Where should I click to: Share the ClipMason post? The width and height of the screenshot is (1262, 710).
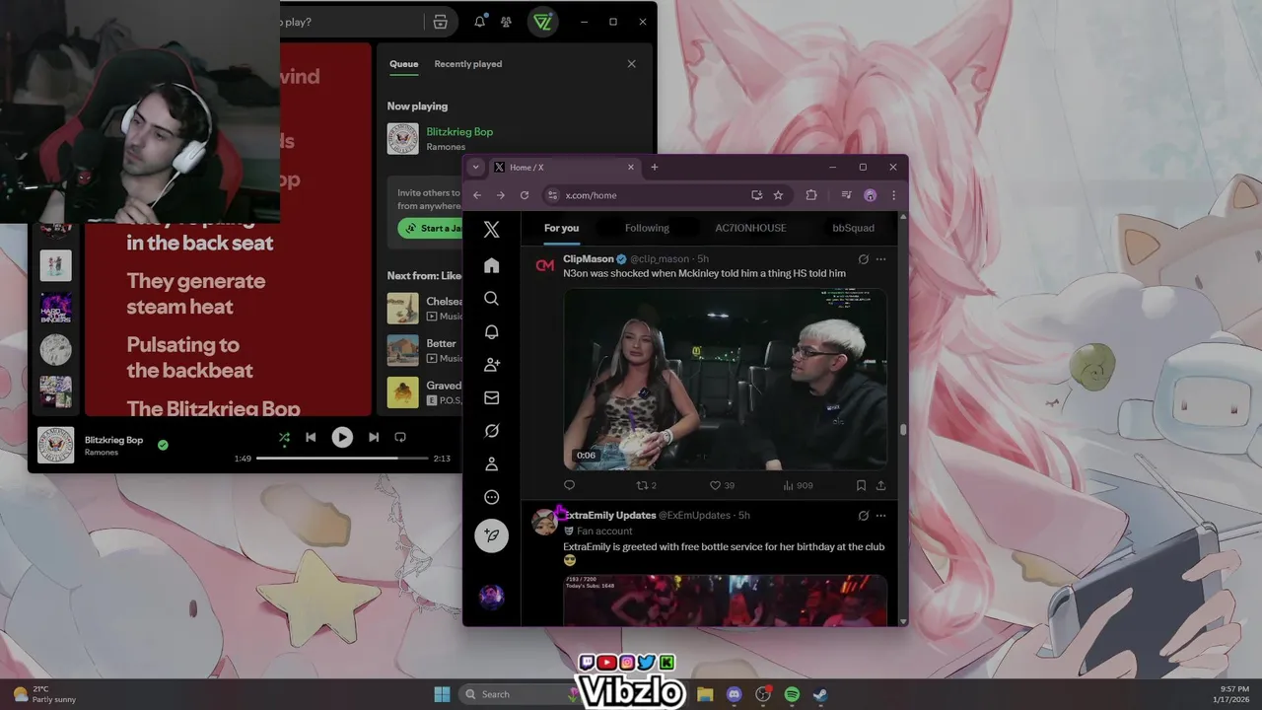click(880, 485)
